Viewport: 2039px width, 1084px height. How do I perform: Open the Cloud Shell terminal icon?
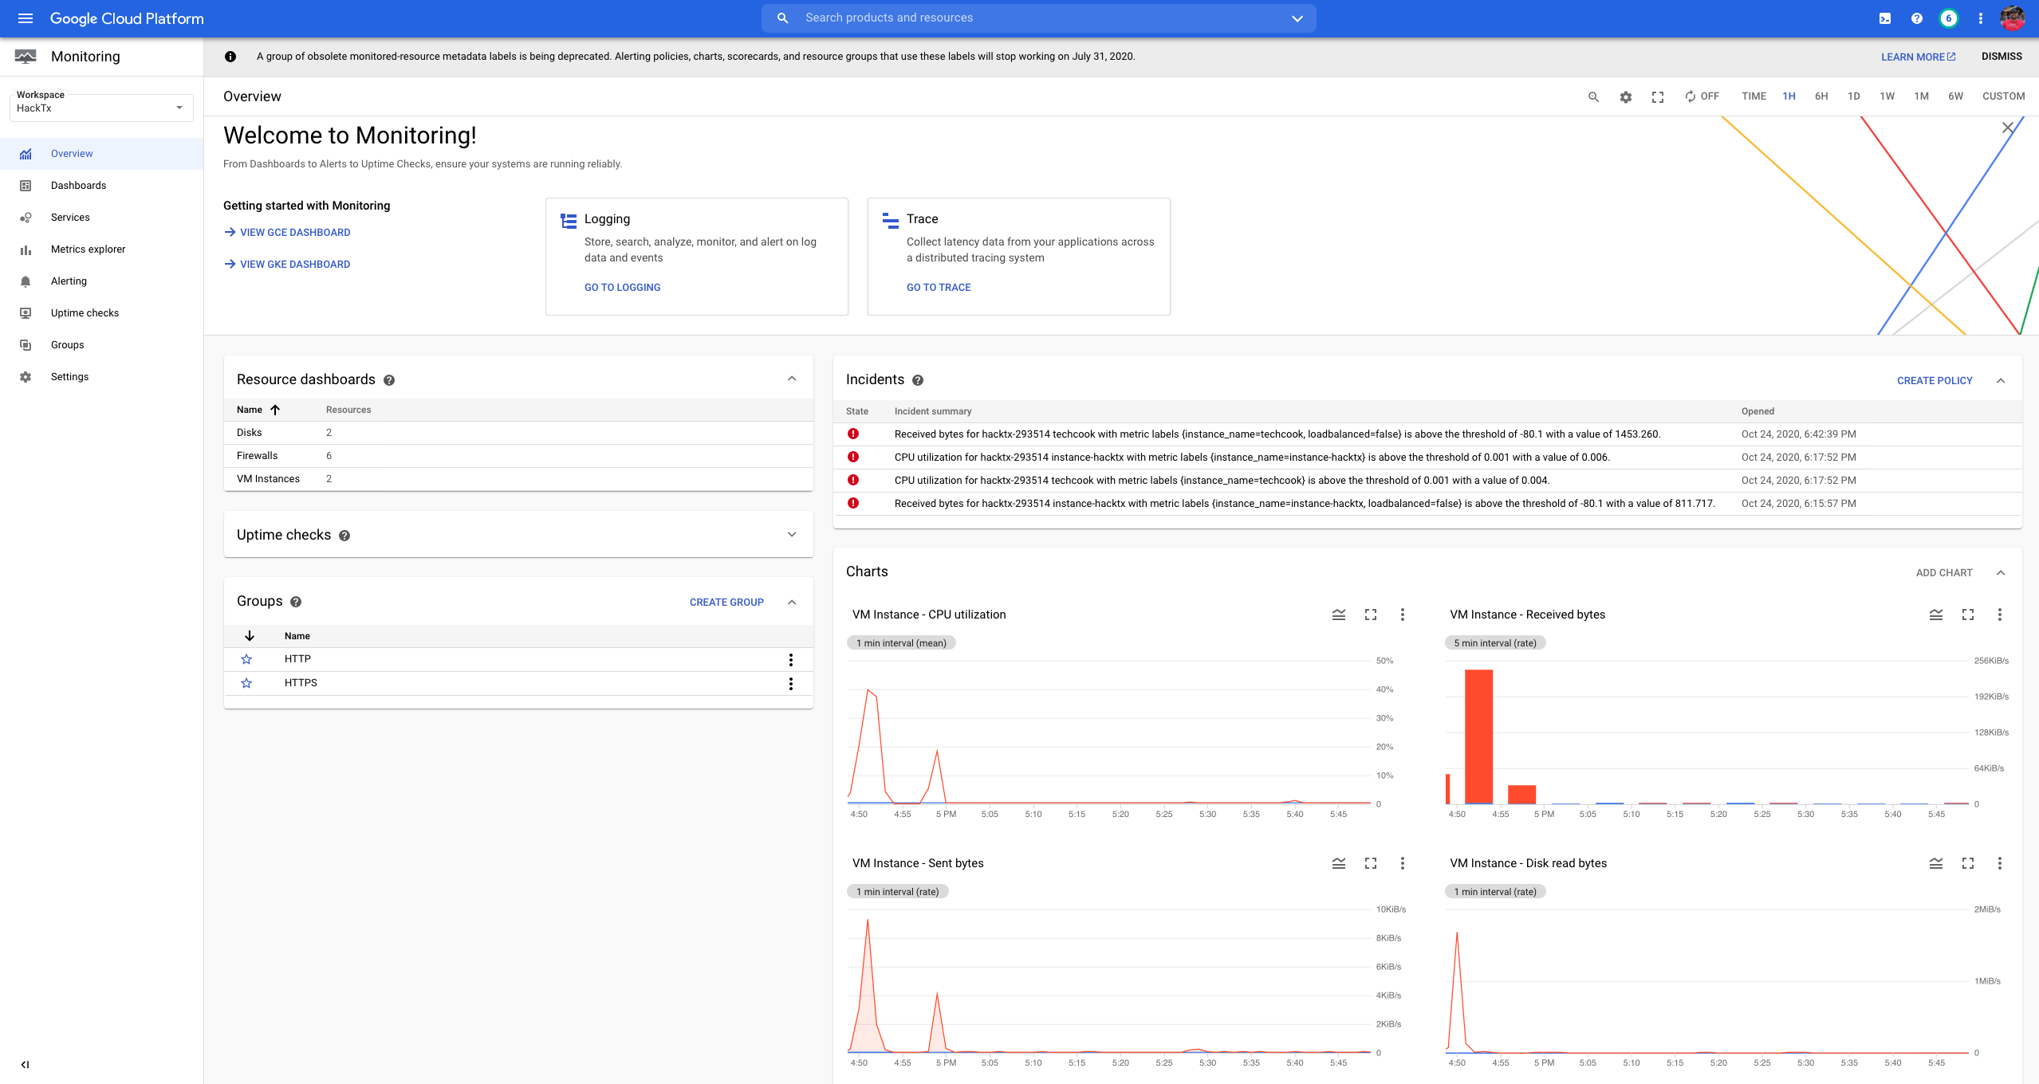pos(1884,18)
